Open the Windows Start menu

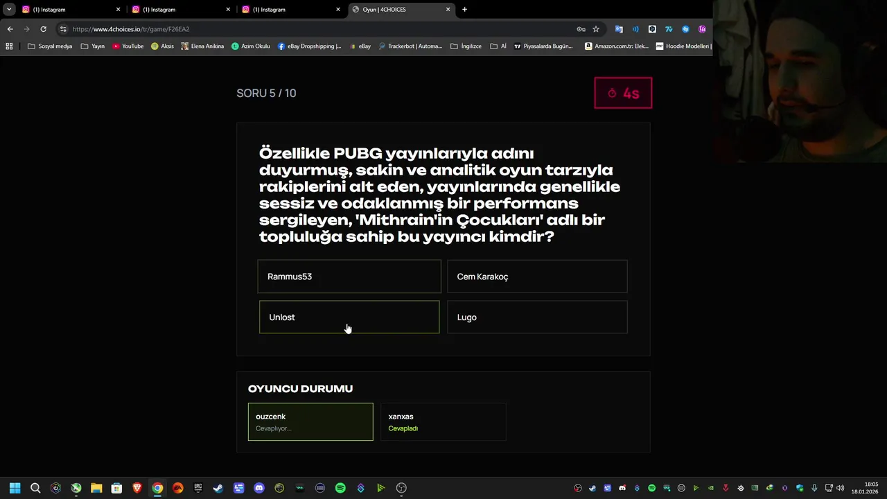(x=15, y=488)
